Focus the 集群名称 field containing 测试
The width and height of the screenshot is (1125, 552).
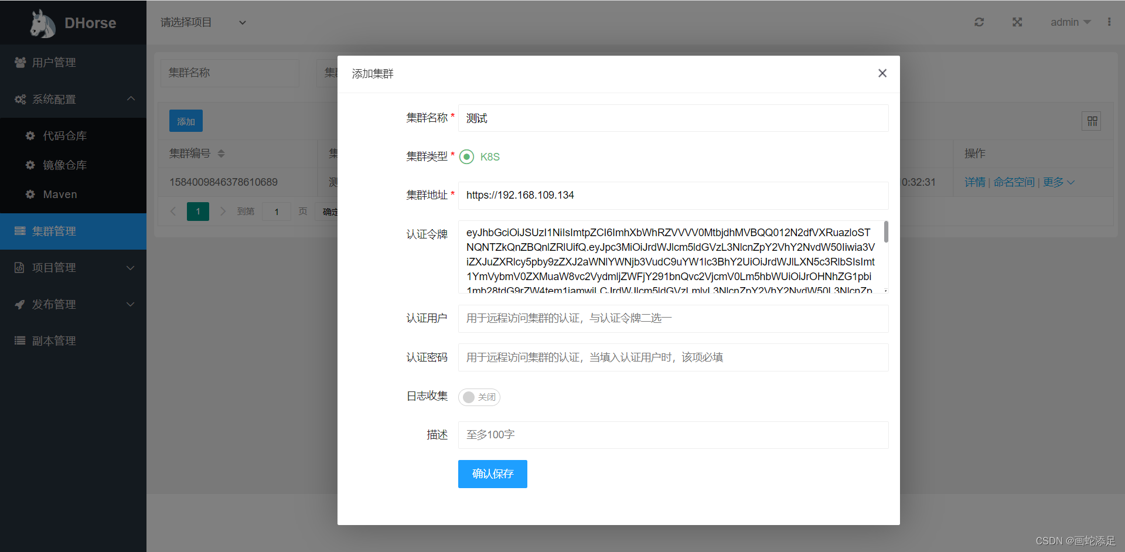pos(673,118)
